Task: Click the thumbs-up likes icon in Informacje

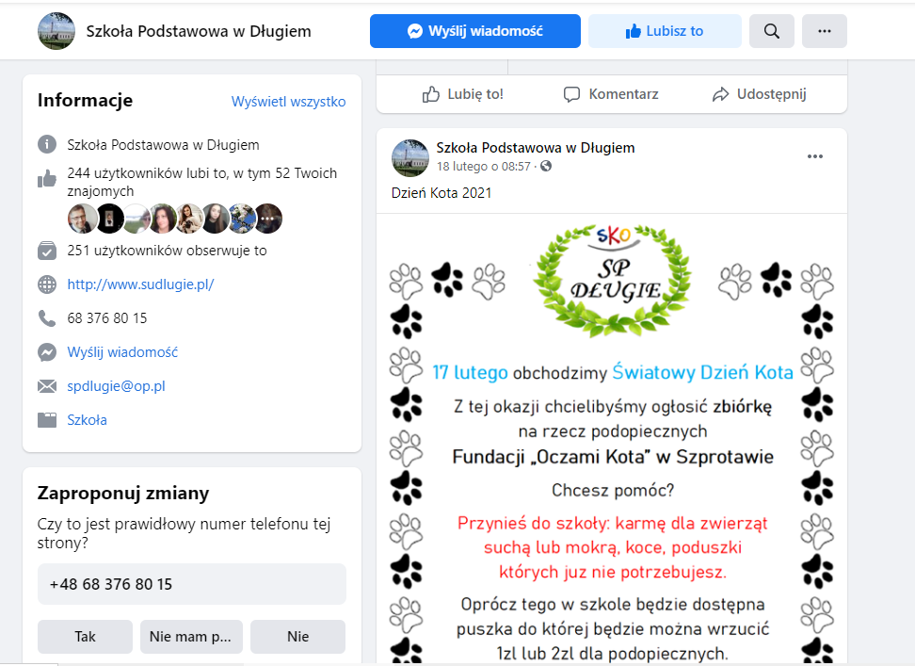Action: point(47,179)
